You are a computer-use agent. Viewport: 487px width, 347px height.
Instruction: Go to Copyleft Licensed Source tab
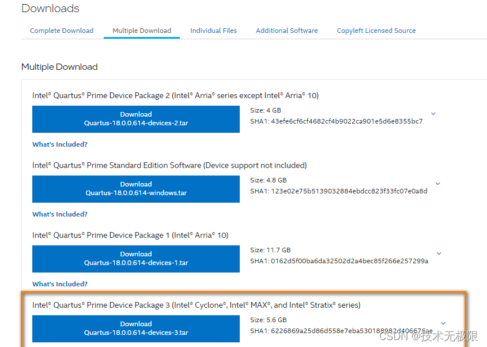(376, 31)
